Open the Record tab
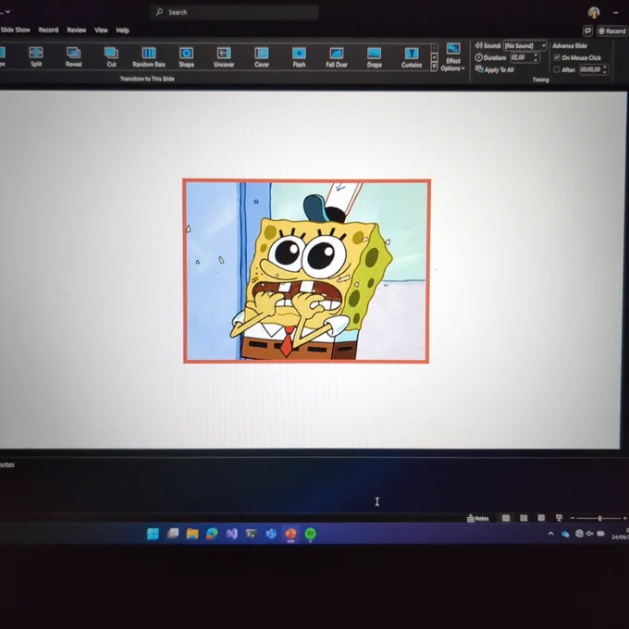Image resolution: width=629 pixels, height=629 pixels. click(x=48, y=31)
